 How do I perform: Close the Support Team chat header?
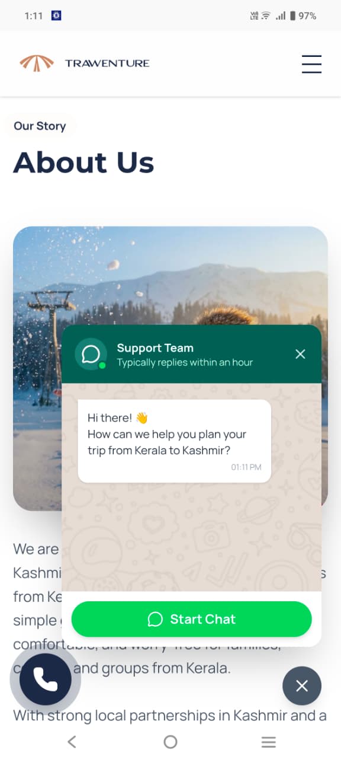300,354
